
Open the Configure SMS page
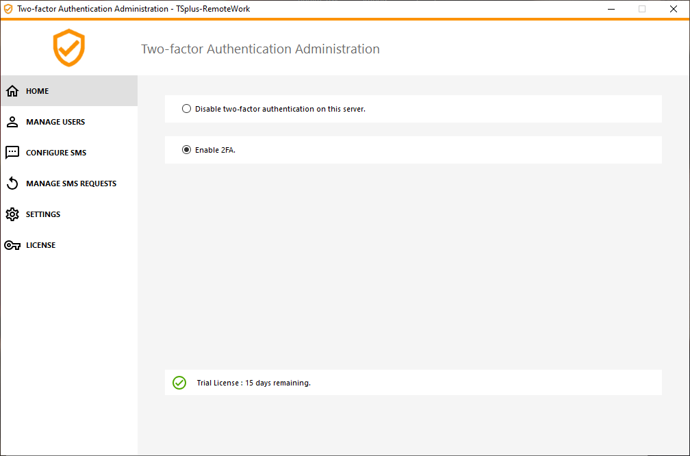55,152
